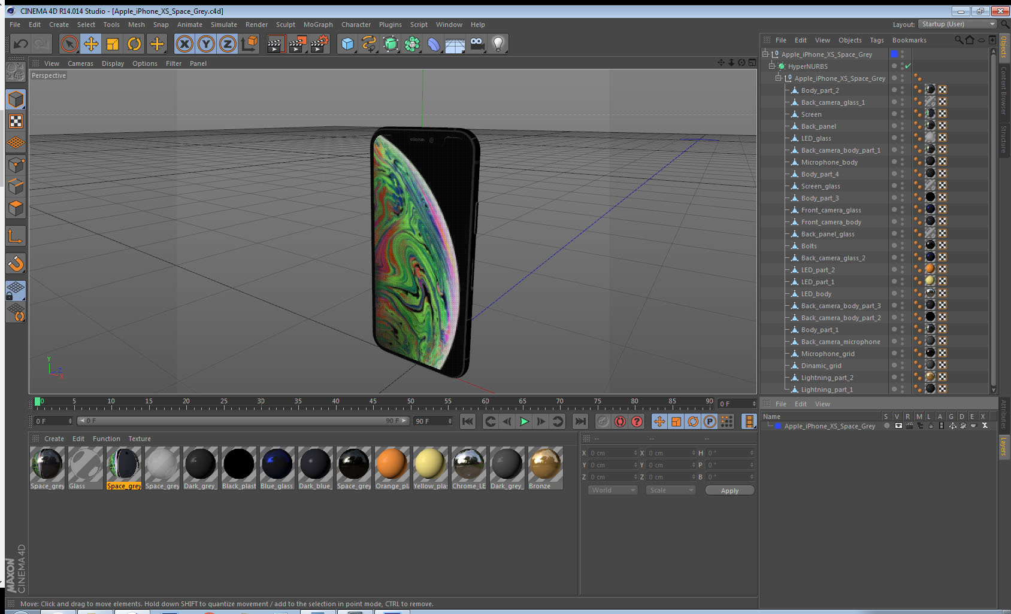1011x614 pixels.
Task: Select the Bronze material swatch
Action: click(x=546, y=468)
